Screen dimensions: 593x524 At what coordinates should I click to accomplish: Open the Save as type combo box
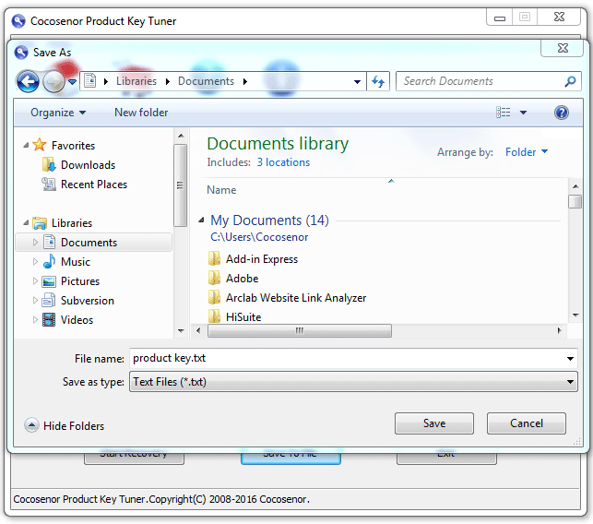353,382
